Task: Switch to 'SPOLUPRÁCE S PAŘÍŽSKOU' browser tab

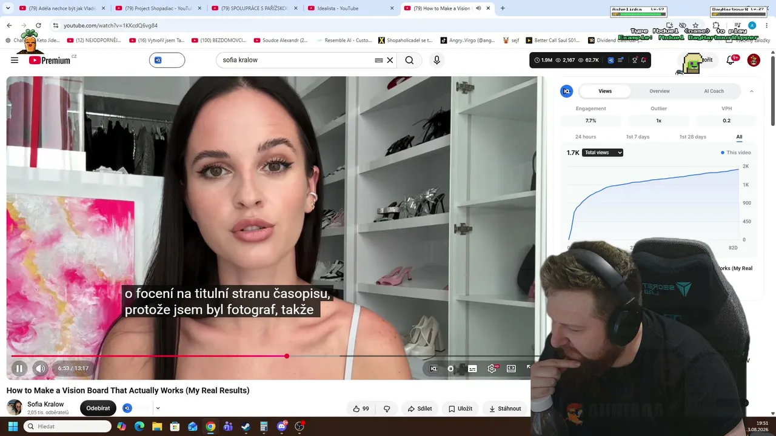Action: point(255,8)
